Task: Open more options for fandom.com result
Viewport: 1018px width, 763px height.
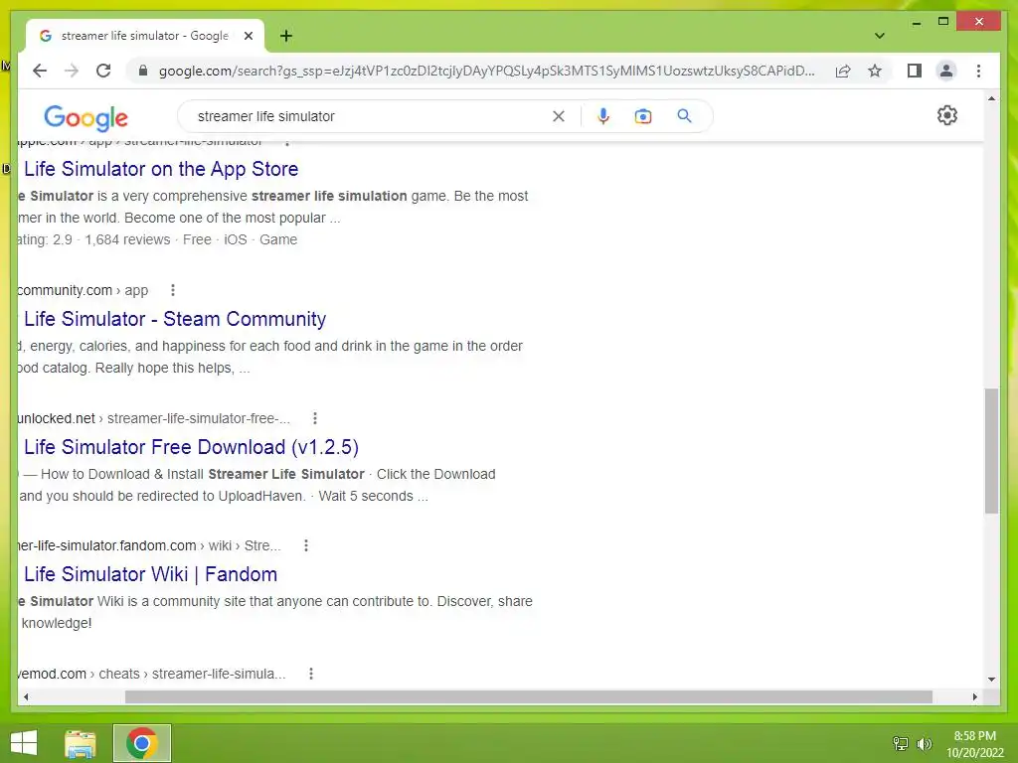Action: pos(306,545)
